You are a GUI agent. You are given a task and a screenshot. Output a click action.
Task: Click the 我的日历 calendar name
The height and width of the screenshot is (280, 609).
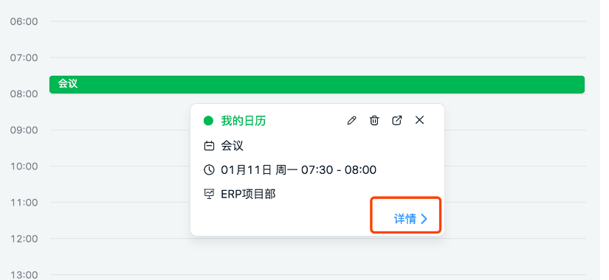(244, 121)
